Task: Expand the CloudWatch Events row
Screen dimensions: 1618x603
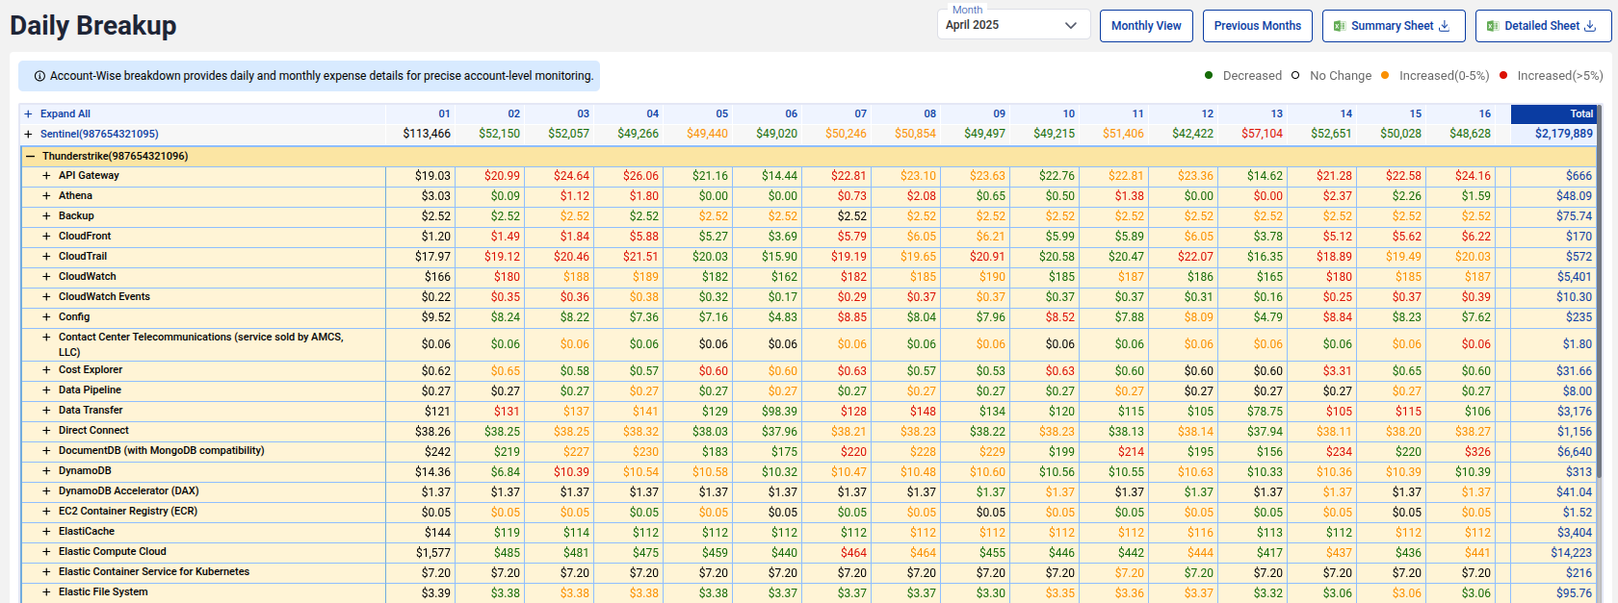Action: tap(46, 296)
